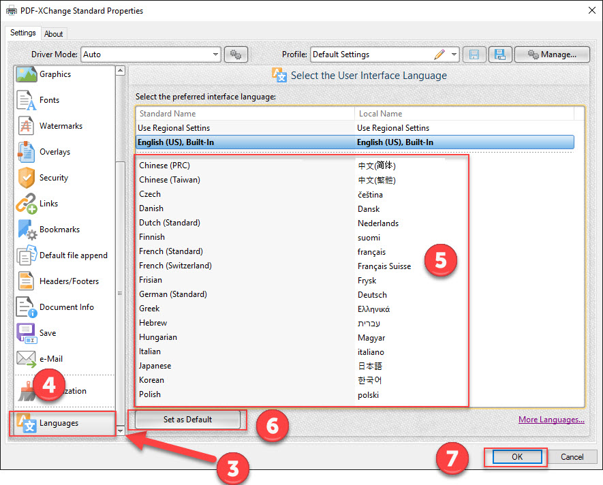Select the Save settings icon

(x=26, y=333)
